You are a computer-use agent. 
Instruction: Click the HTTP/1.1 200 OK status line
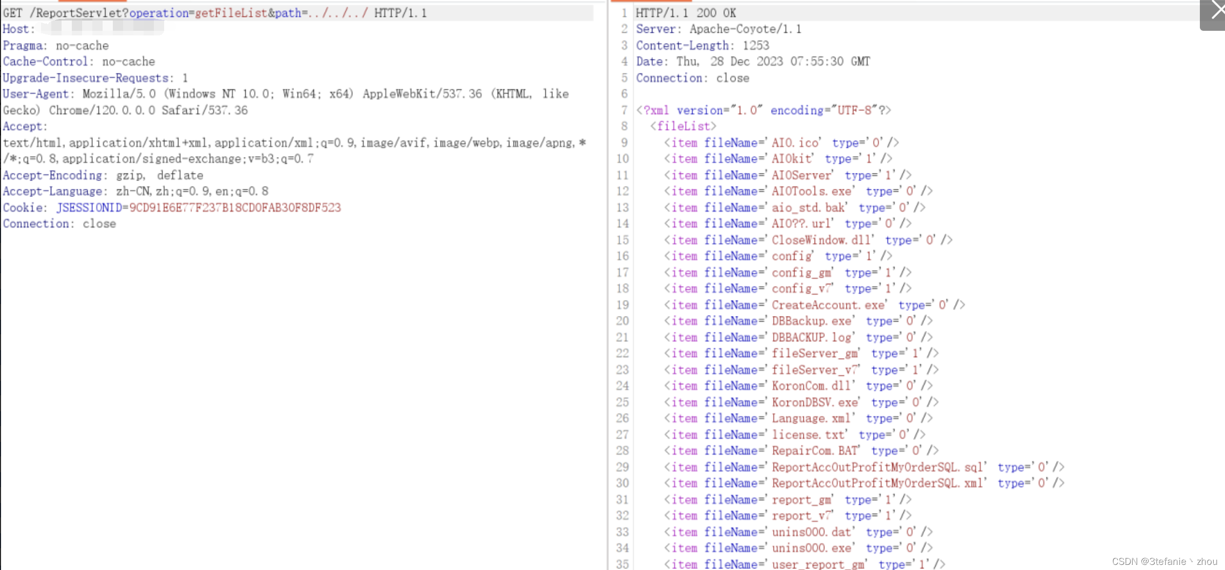pos(685,13)
